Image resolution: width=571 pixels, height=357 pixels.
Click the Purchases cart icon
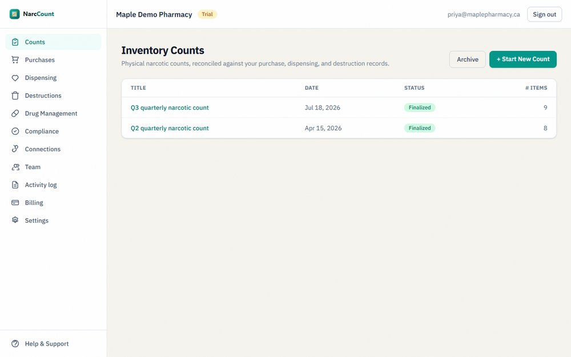15,60
